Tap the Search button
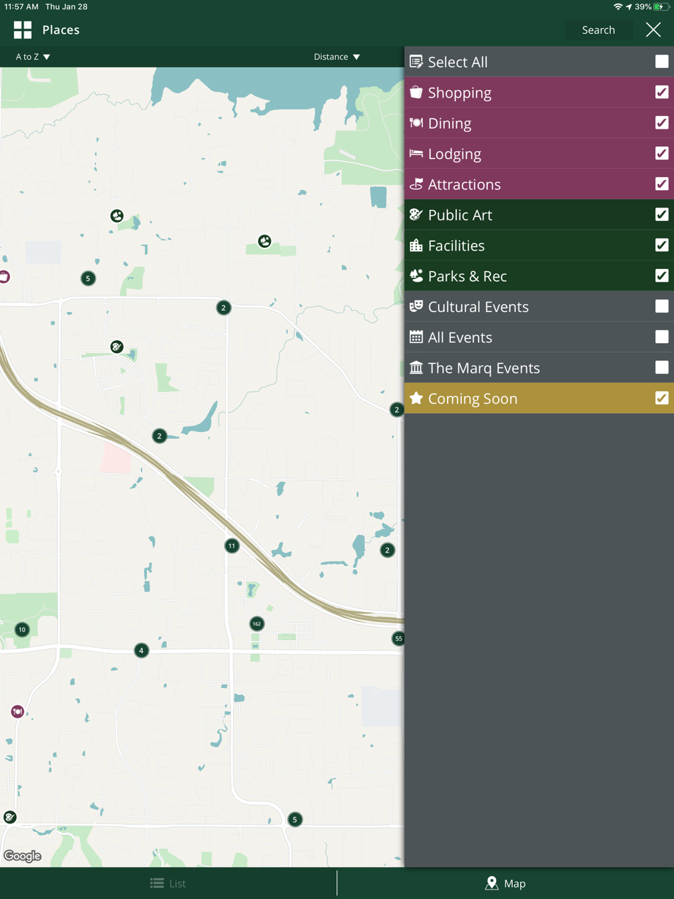The height and width of the screenshot is (899, 674). click(x=599, y=30)
